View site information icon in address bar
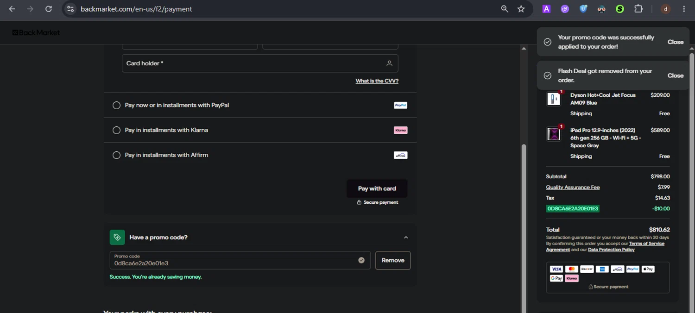 [70, 9]
